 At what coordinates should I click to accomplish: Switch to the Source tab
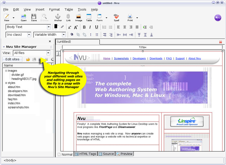click(106, 154)
